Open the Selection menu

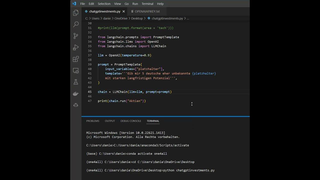[104, 4]
